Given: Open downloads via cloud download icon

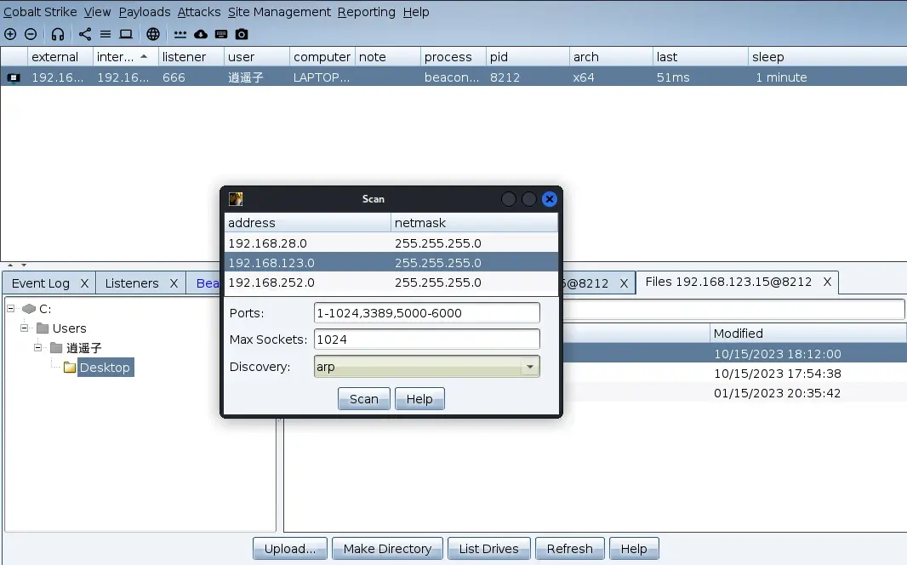Looking at the screenshot, I should point(201,34).
